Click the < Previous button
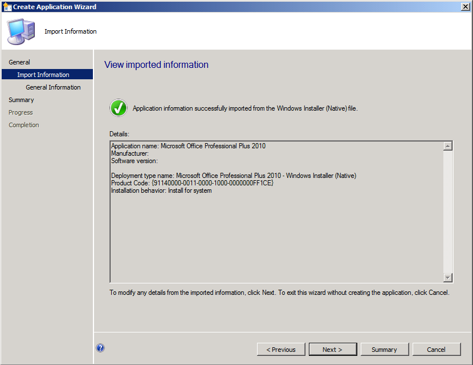Image resolution: width=473 pixels, height=365 pixels. pos(281,349)
